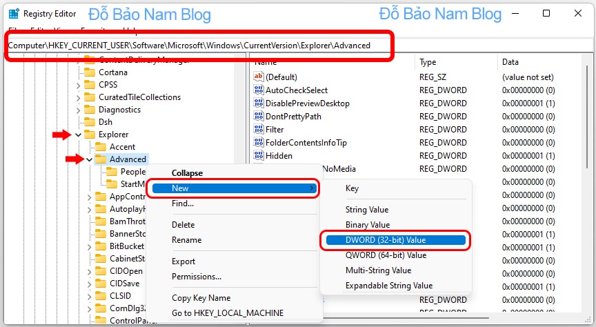596x327 pixels.
Task: Collapse the Explorer key
Action: pyautogui.click(x=79, y=135)
